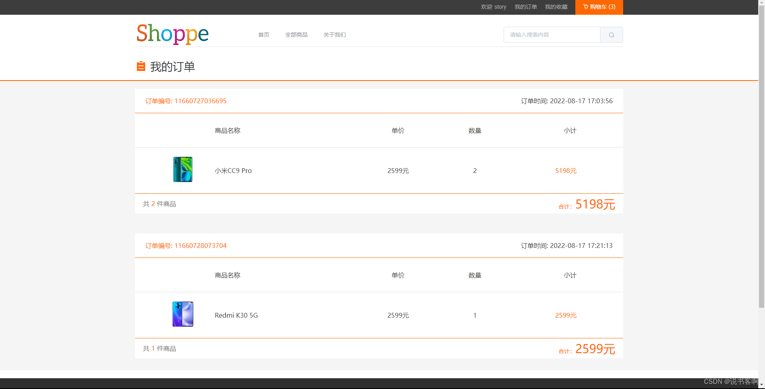765x389 pixels.
Task: Click the 小米CC9 Pro product name
Action: click(233, 171)
